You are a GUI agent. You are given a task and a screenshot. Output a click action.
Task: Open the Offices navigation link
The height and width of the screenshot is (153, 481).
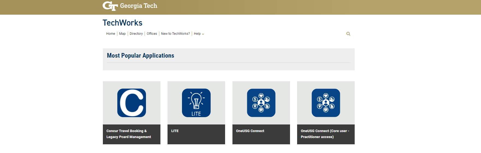152,34
